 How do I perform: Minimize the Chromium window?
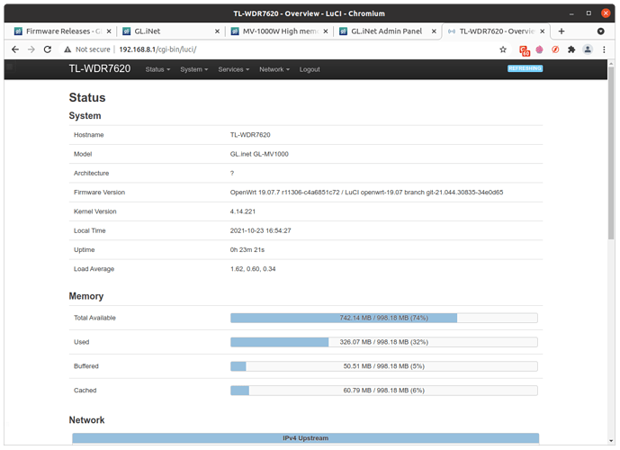point(571,13)
